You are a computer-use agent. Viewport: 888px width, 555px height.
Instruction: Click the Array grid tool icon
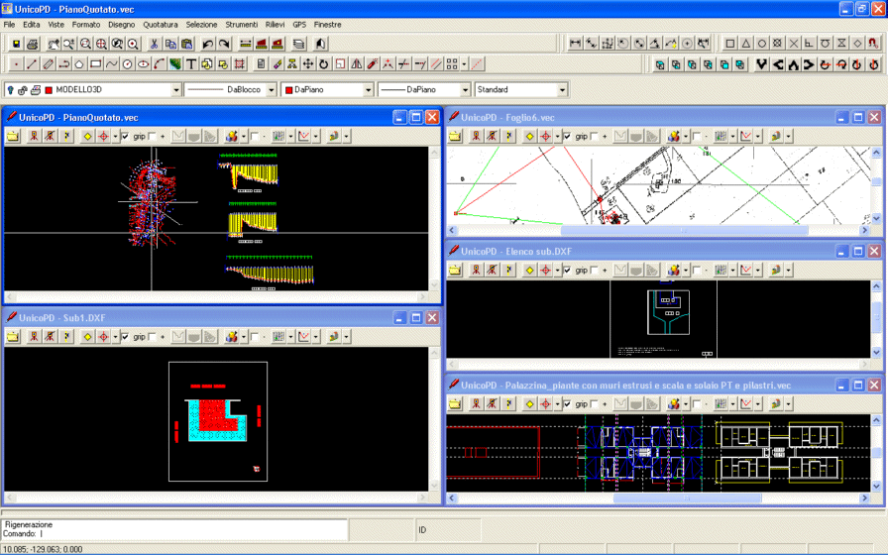tap(452, 64)
